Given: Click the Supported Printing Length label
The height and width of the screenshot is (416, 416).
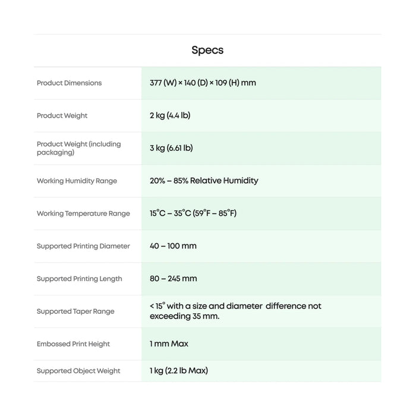Looking at the screenshot, I should (x=79, y=279).
